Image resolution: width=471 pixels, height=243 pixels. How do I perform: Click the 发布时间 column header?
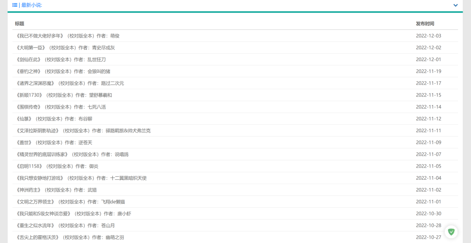point(425,24)
